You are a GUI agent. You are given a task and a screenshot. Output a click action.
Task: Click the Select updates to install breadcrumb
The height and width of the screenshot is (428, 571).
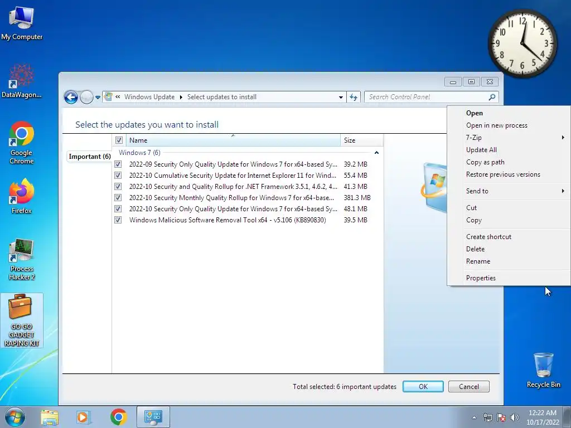[222, 97]
